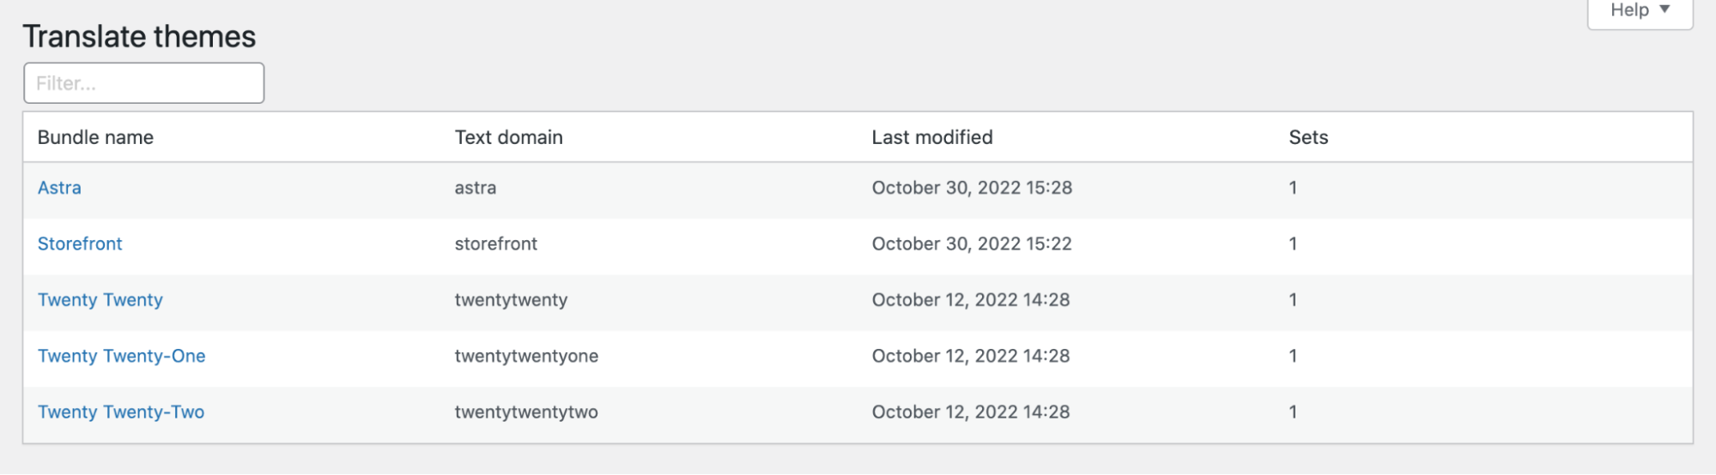Image resolution: width=1716 pixels, height=475 pixels.
Task: Focus the Filter text field
Action: [144, 83]
